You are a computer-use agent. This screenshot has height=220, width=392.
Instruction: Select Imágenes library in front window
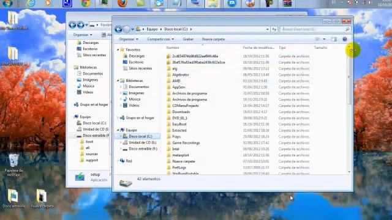click(x=136, y=93)
